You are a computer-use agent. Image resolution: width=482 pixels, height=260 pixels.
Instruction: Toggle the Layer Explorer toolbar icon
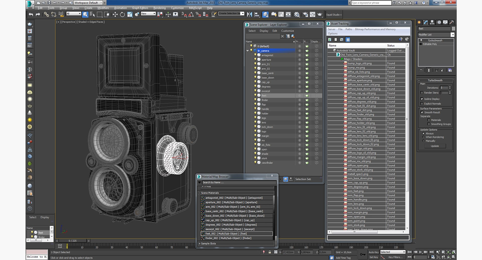[265, 15]
